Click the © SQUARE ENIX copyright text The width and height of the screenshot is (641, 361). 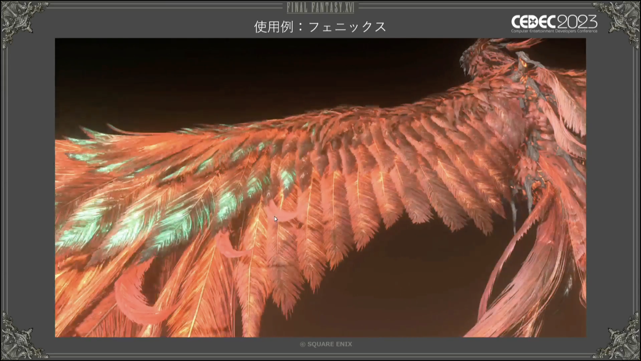pos(326,344)
